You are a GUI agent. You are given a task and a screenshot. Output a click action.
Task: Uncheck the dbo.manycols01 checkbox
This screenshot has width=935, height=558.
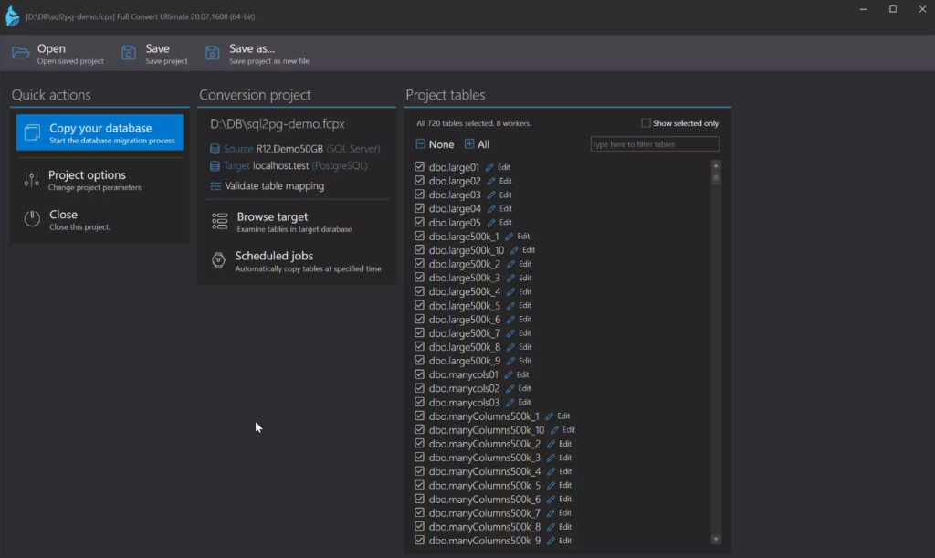pyautogui.click(x=420, y=374)
